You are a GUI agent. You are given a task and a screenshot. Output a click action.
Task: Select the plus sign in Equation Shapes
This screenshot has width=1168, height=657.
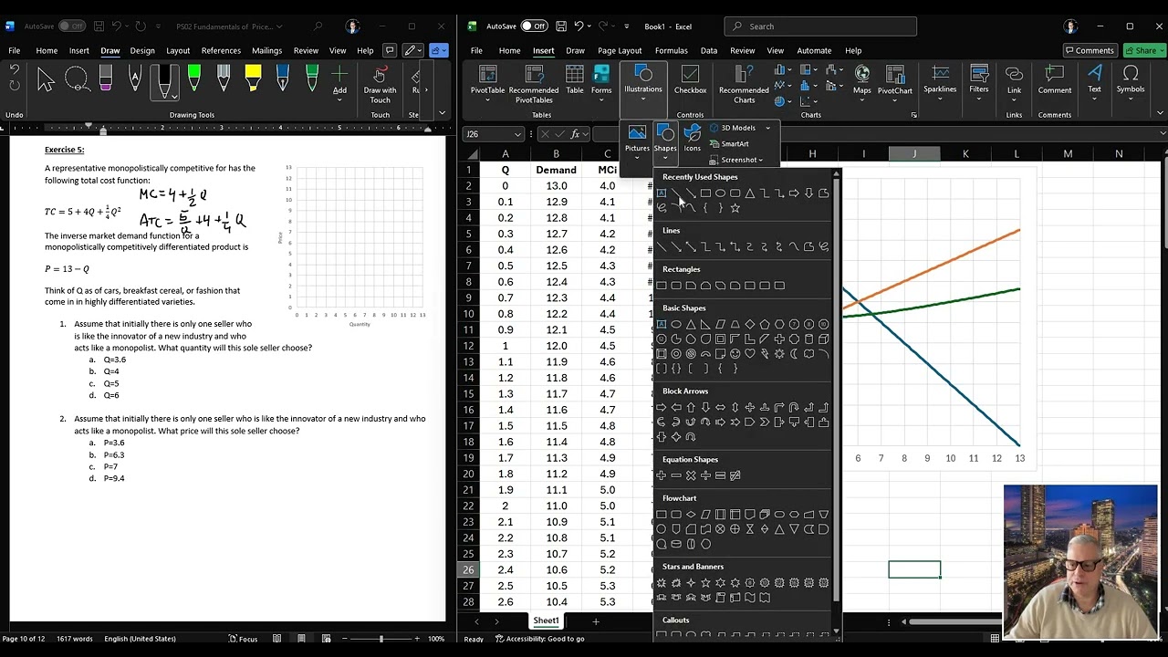[x=662, y=475]
